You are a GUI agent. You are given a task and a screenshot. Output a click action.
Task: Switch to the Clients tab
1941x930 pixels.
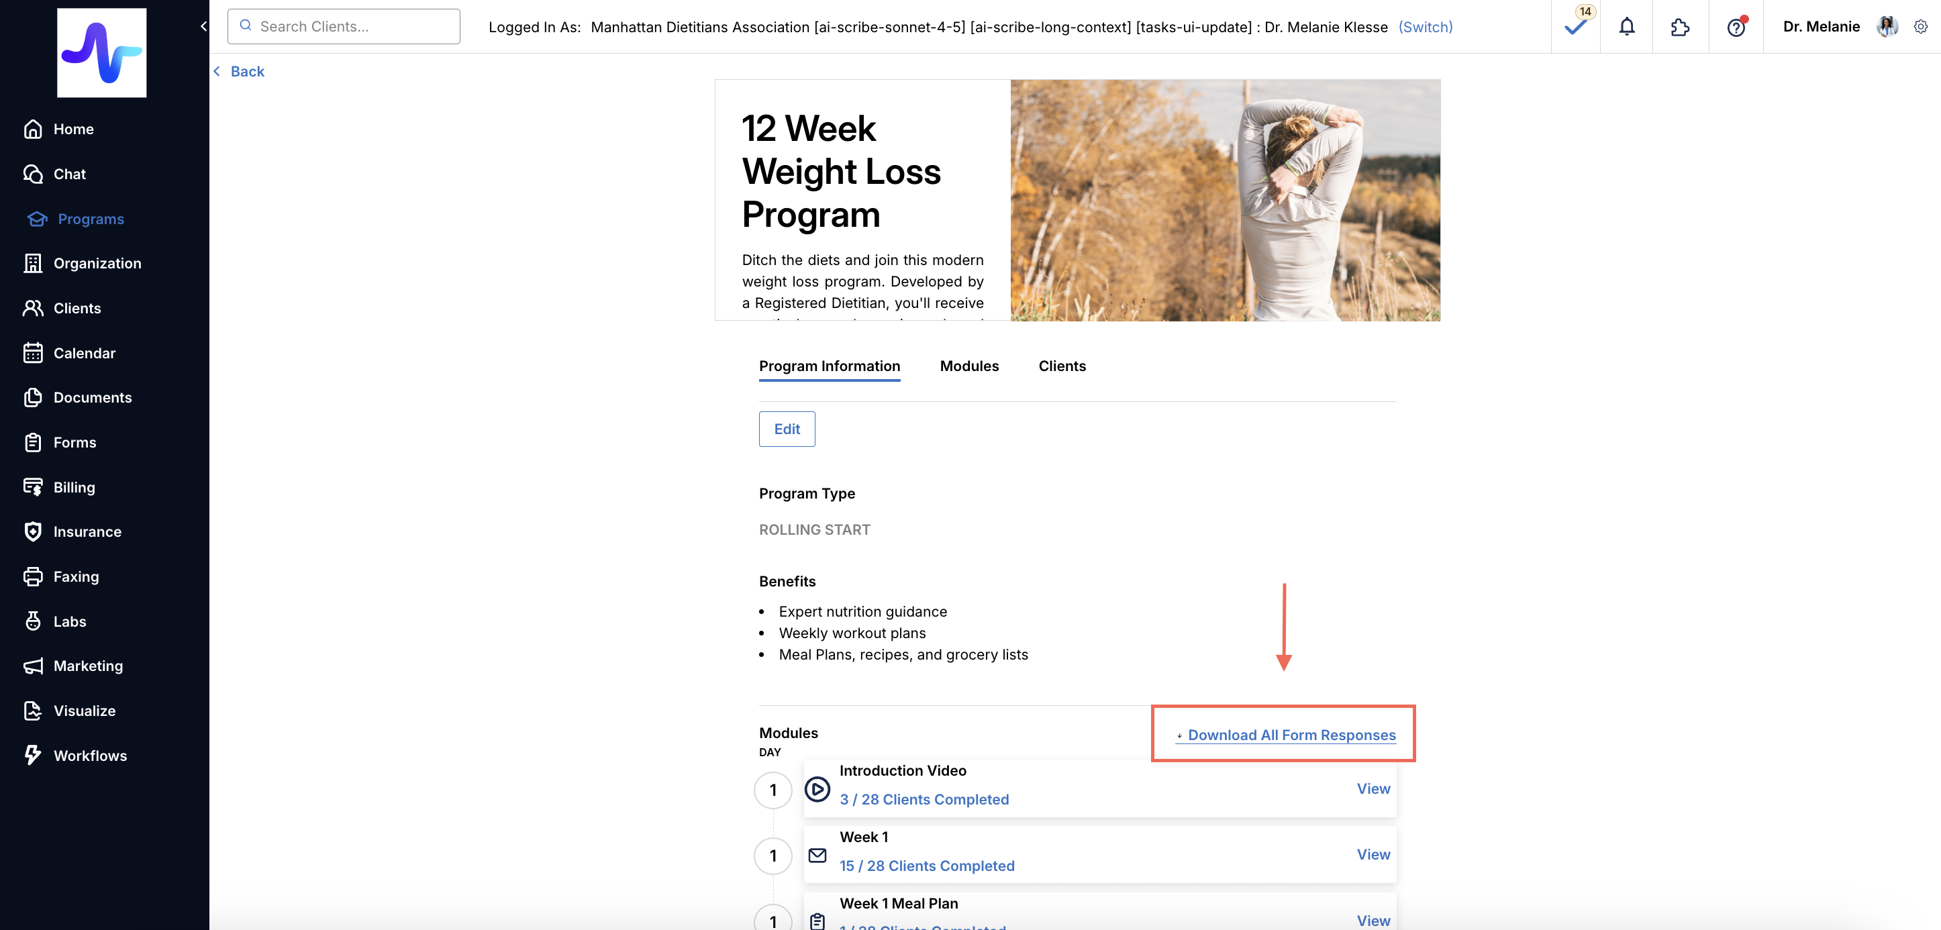(x=1062, y=366)
